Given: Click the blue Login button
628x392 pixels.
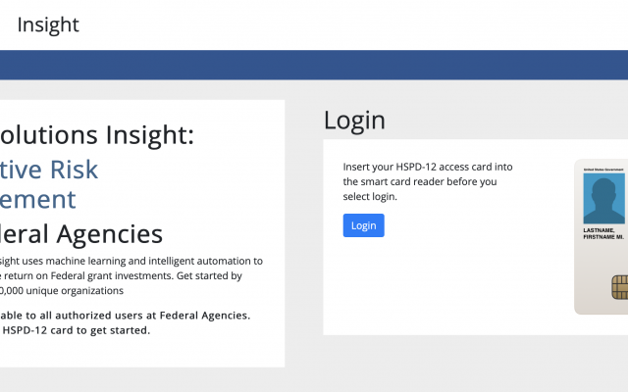Looking at the screenshot, I should pos(363,225).
